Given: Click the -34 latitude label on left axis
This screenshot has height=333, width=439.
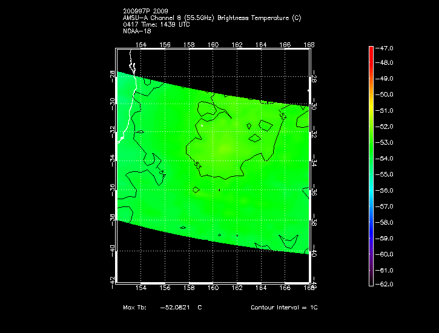Looking at the screenshot, I should click(113, 160).
